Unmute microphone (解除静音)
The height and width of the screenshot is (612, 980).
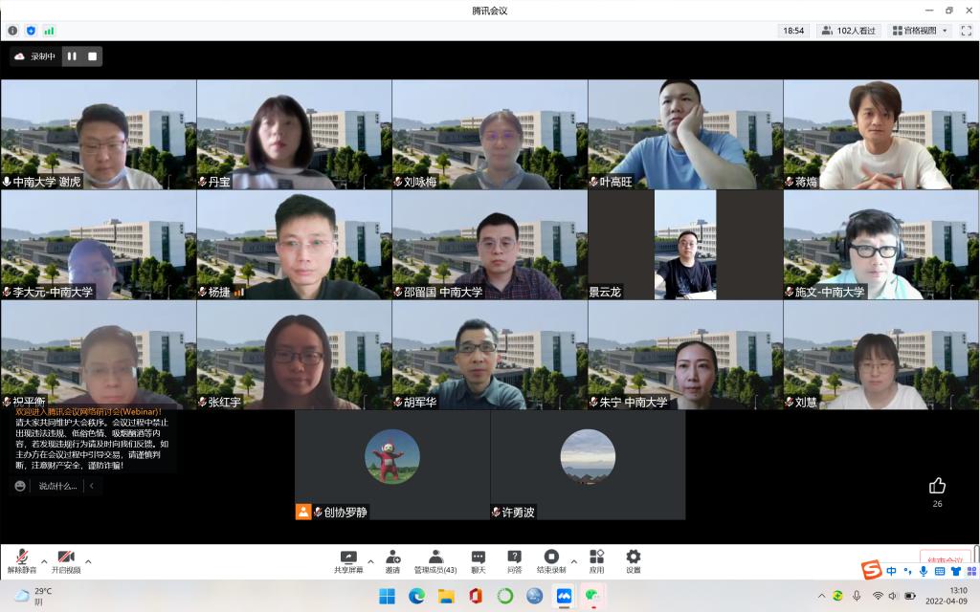click(x=21, y=560)
